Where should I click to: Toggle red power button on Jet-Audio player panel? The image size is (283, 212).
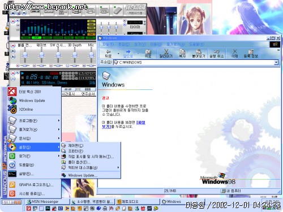[x=13, y=73]
